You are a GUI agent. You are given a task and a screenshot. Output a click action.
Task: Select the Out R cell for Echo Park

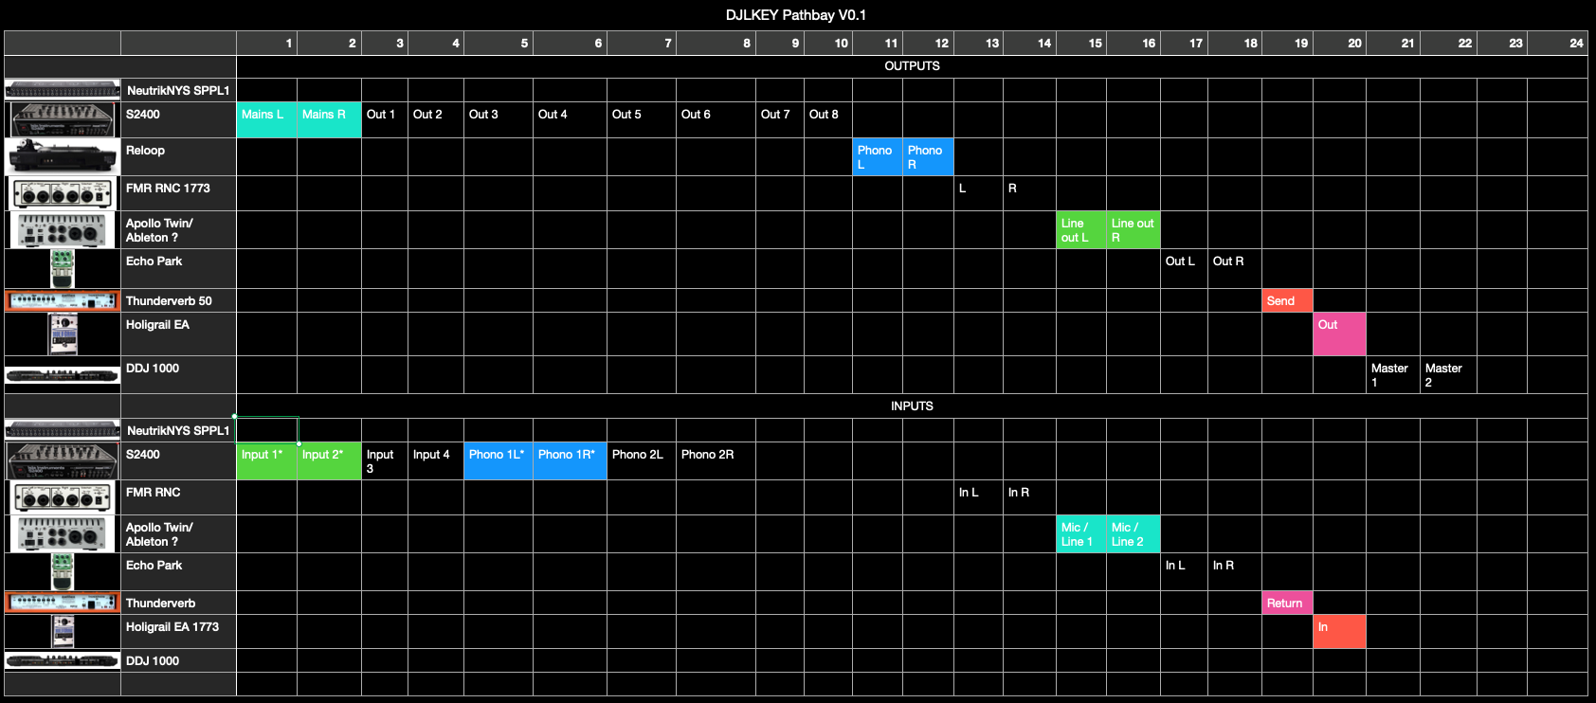(x=1235, y=269)
